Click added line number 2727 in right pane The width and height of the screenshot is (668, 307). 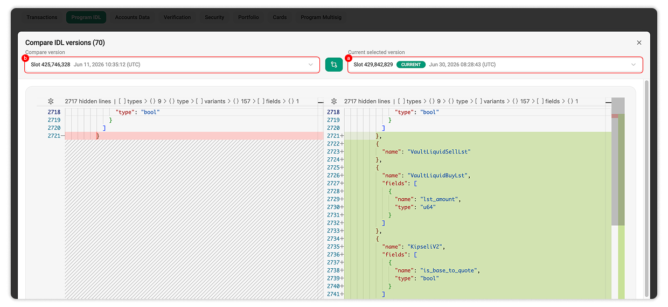(333, 183)
